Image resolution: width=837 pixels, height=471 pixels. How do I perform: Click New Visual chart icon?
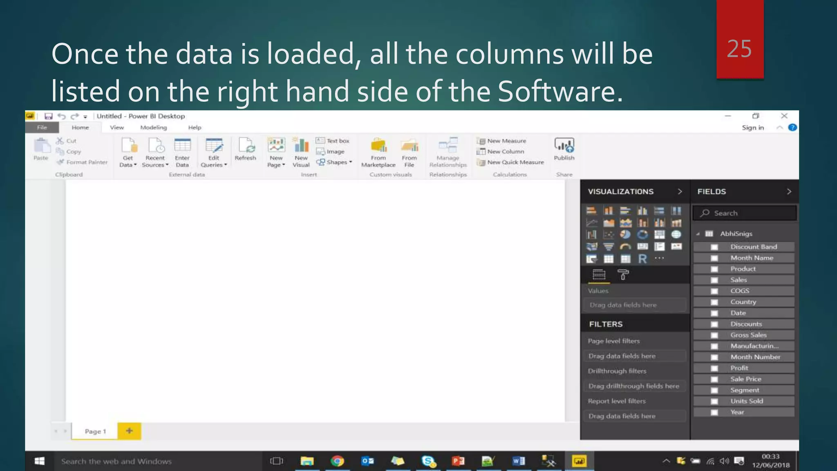pyautogui.click(x=301, y=145)
